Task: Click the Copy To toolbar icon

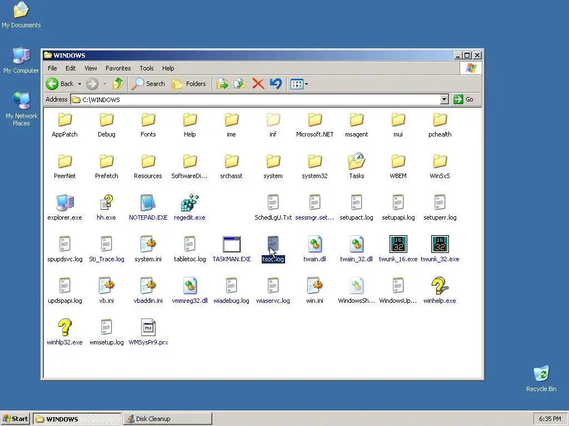Action: (240, 84)
